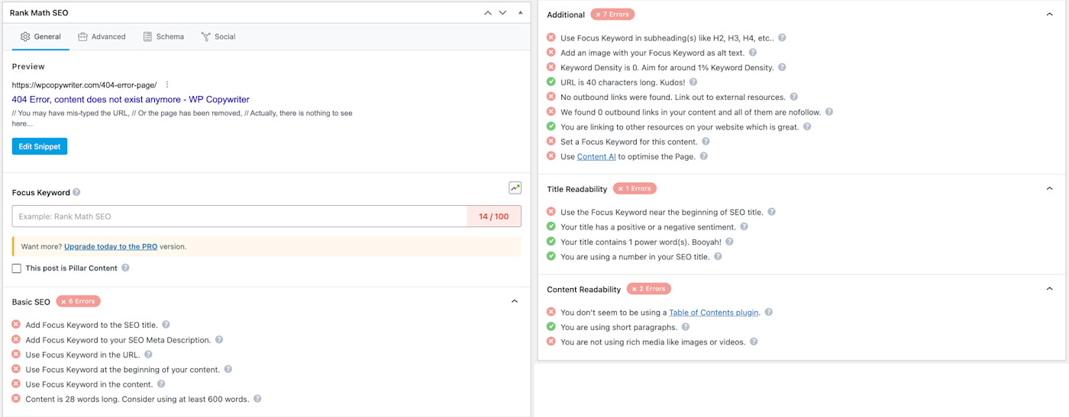
Task: Collapse the Title Readability section
Action: pyautogui.click(x=1049, y=189)
